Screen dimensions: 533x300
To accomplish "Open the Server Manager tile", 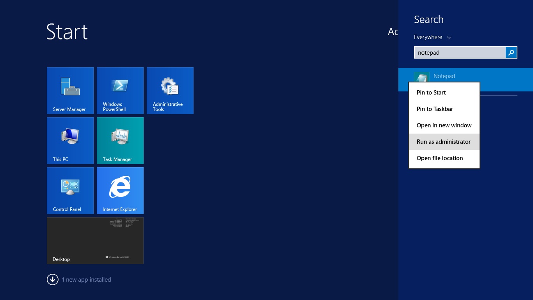I will (70, 91).
